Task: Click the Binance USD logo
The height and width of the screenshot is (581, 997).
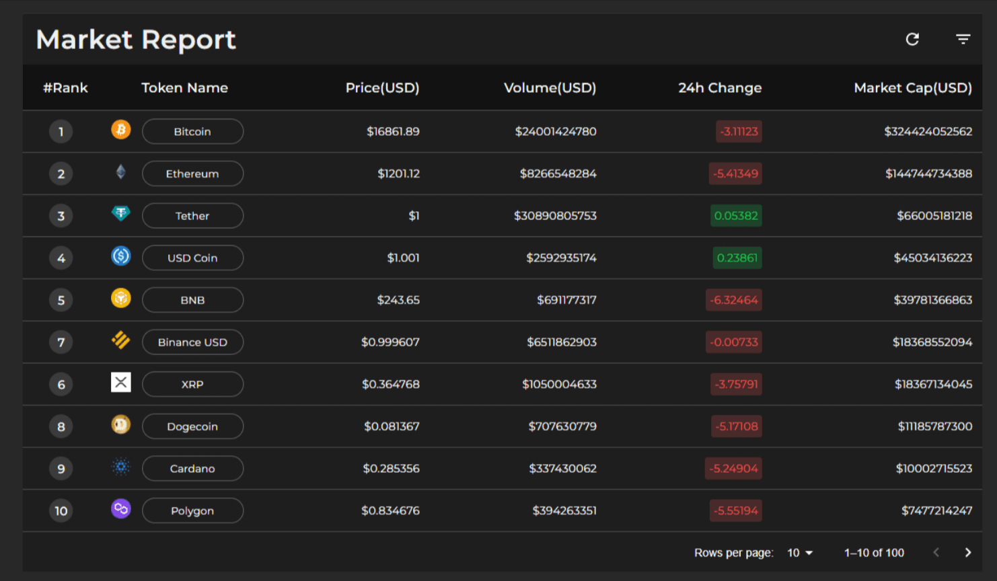Action: [x=121, y=340]
